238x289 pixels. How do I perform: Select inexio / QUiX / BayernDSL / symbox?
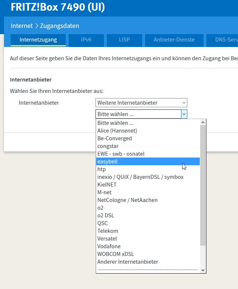[148, 177]
